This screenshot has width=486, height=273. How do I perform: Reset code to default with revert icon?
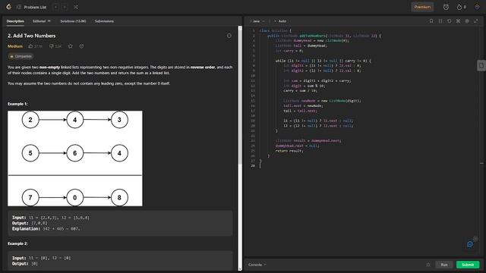click(449, 21)
